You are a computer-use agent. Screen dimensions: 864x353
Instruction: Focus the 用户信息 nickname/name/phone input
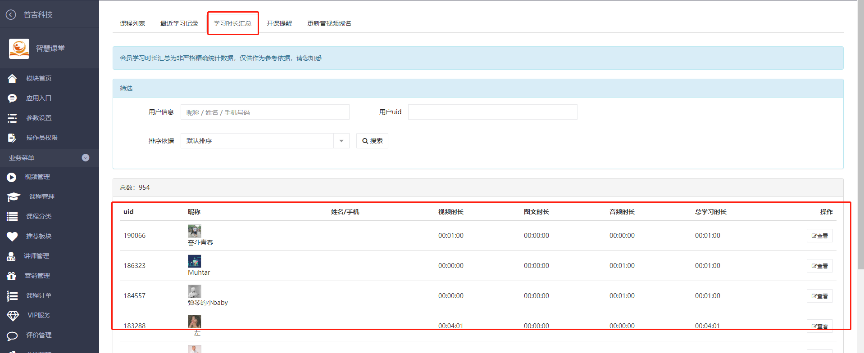coord(265,112)
